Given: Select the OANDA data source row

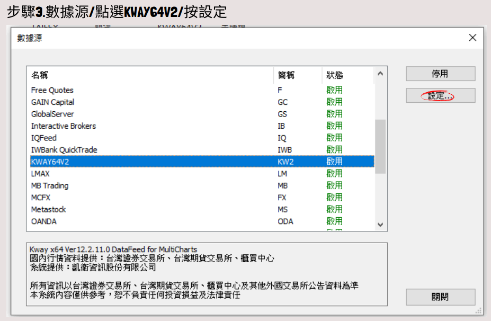Looking at the screenshot, I should [x=202, y=221].
